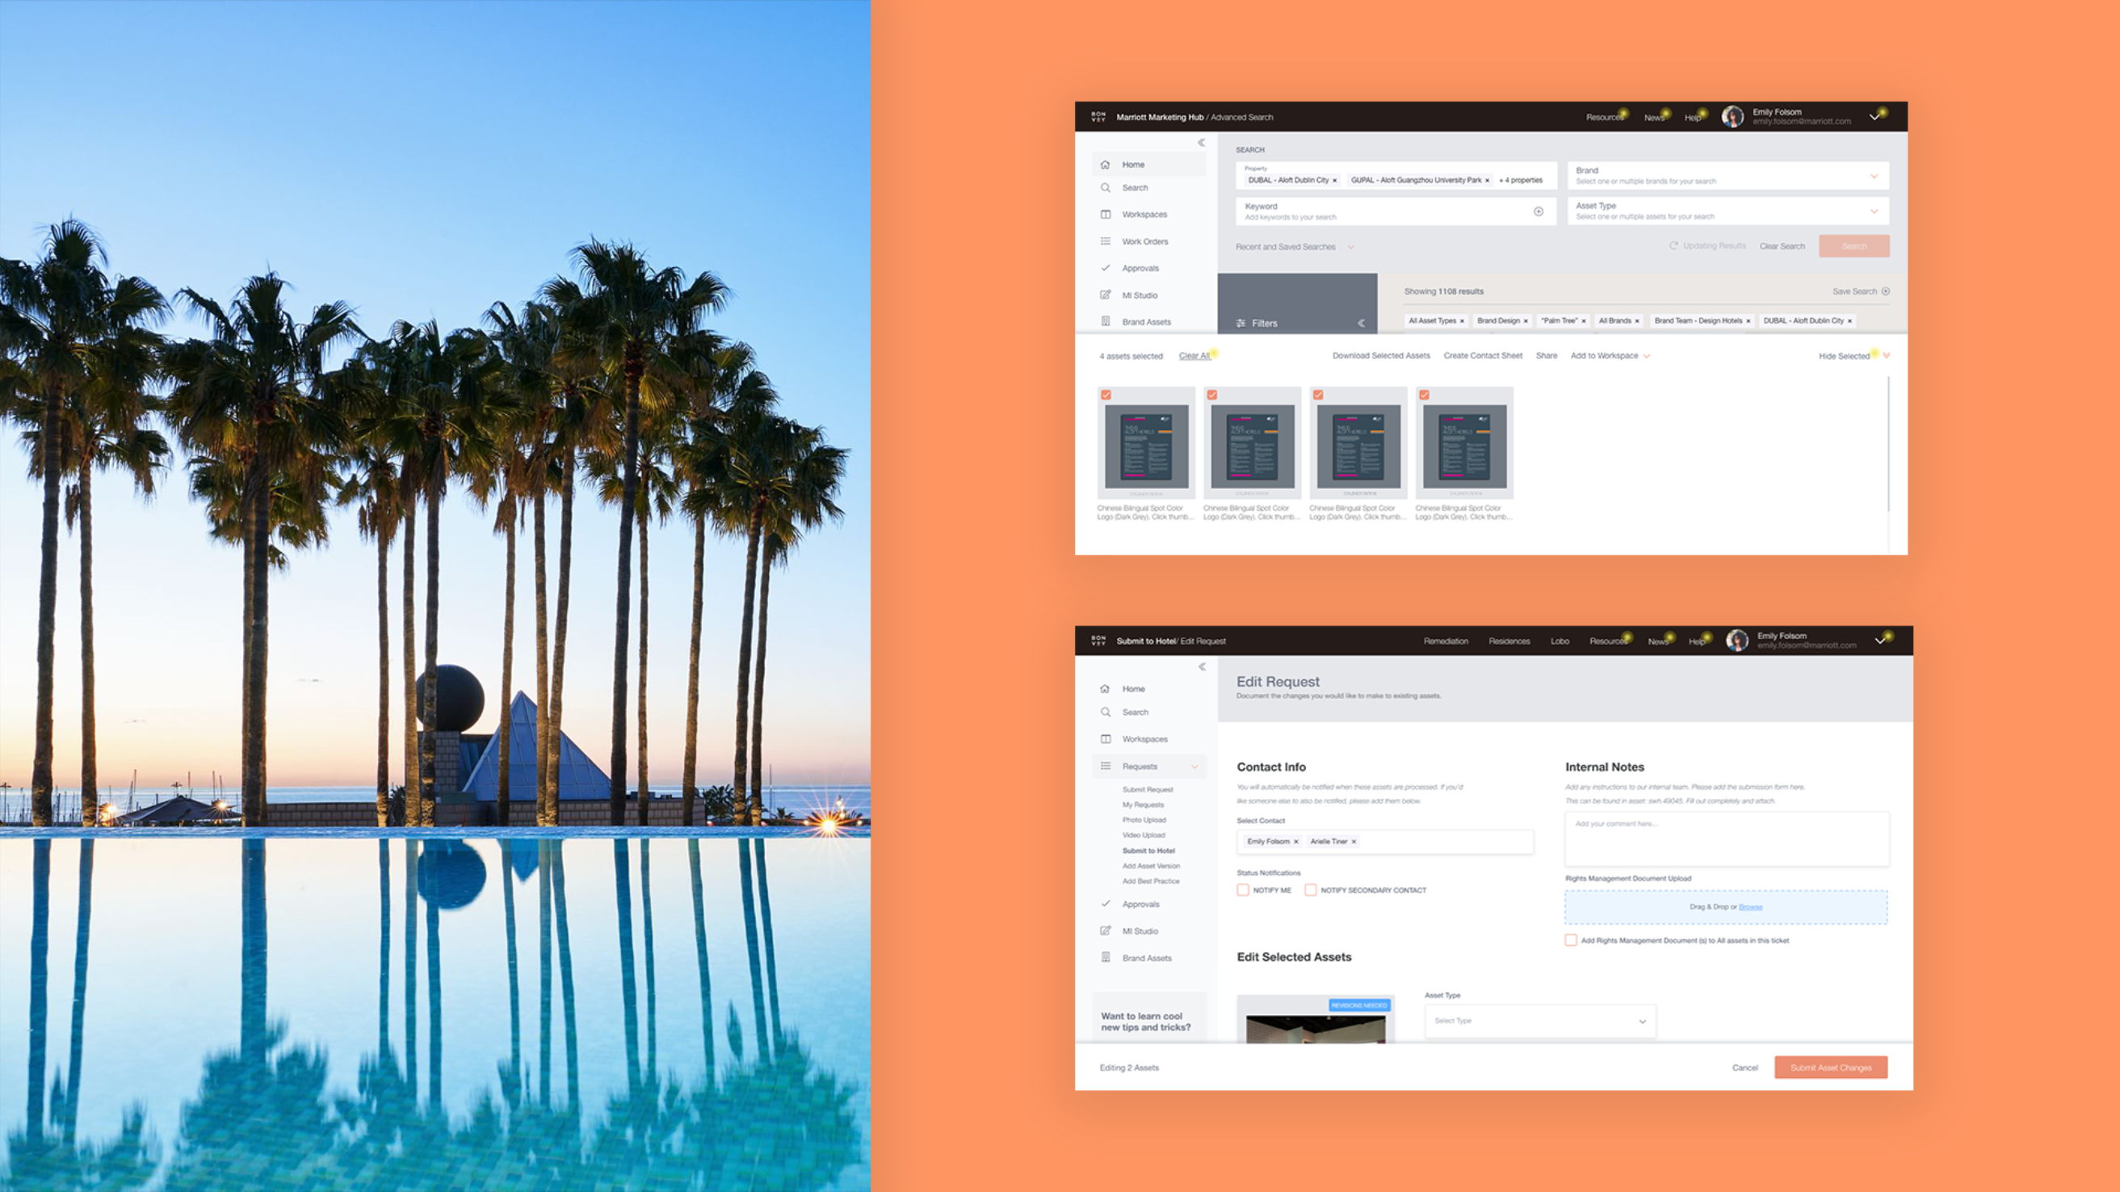Click Download Selected Assets
This screenshot has width=2120, height=1192.
click(1381, 356)
